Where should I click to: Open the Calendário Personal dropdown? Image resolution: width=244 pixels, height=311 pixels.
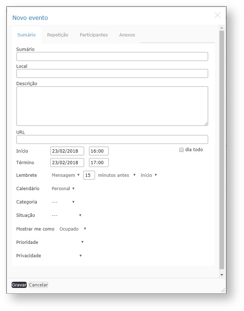click(x=63, y=189)
